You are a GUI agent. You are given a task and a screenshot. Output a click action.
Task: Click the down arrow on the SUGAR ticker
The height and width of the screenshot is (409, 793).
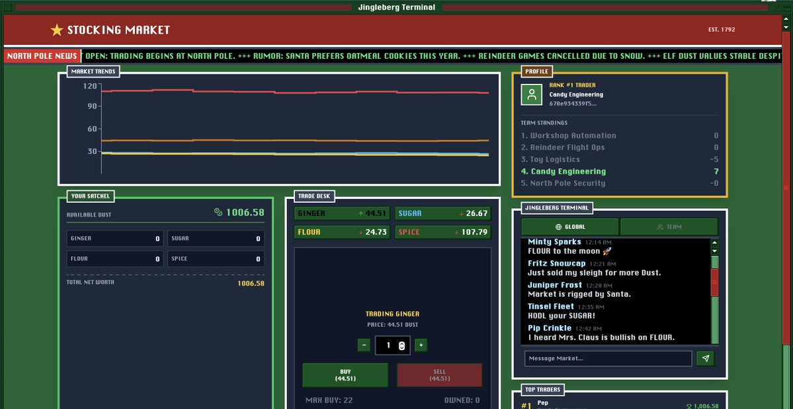461,213
